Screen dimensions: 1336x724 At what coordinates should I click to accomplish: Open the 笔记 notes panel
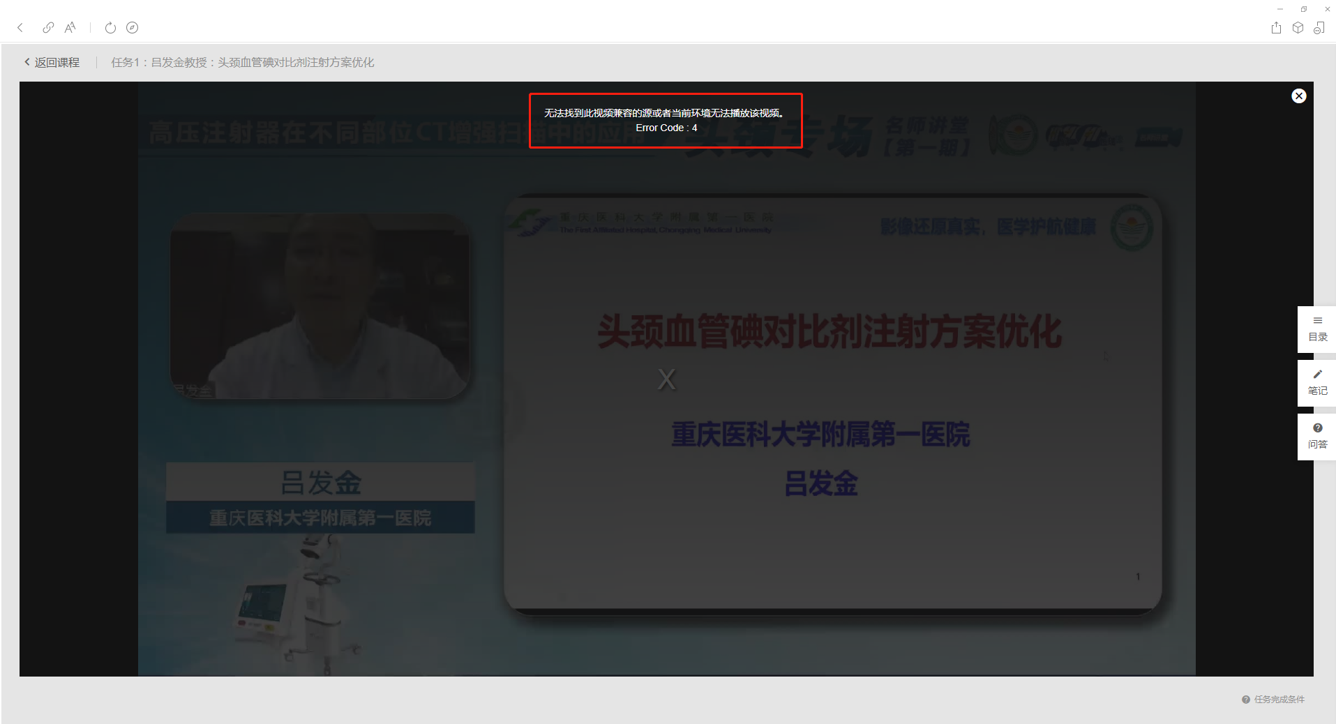click(1317, 383)
